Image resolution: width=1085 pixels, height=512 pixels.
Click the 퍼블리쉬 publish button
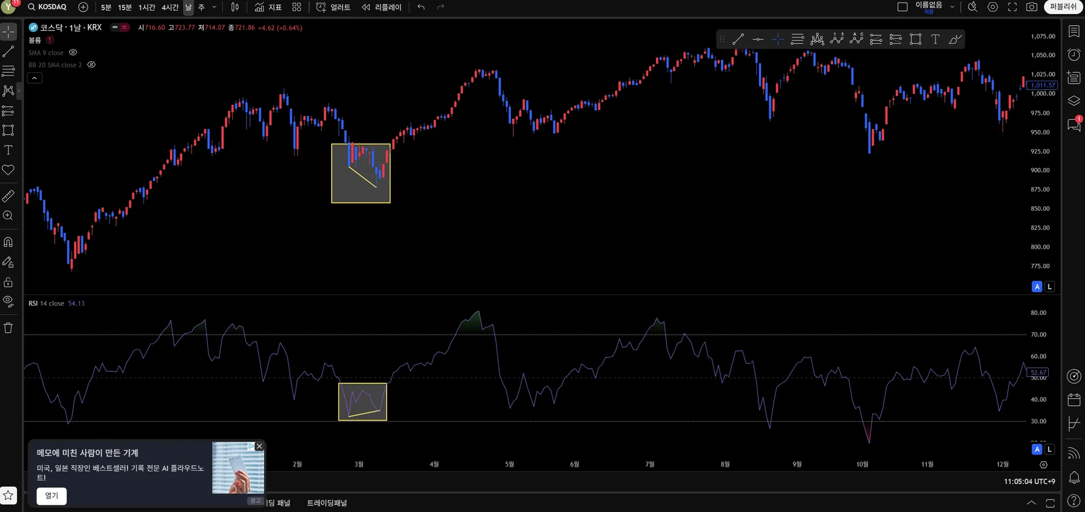click(x=1063, y=7)
